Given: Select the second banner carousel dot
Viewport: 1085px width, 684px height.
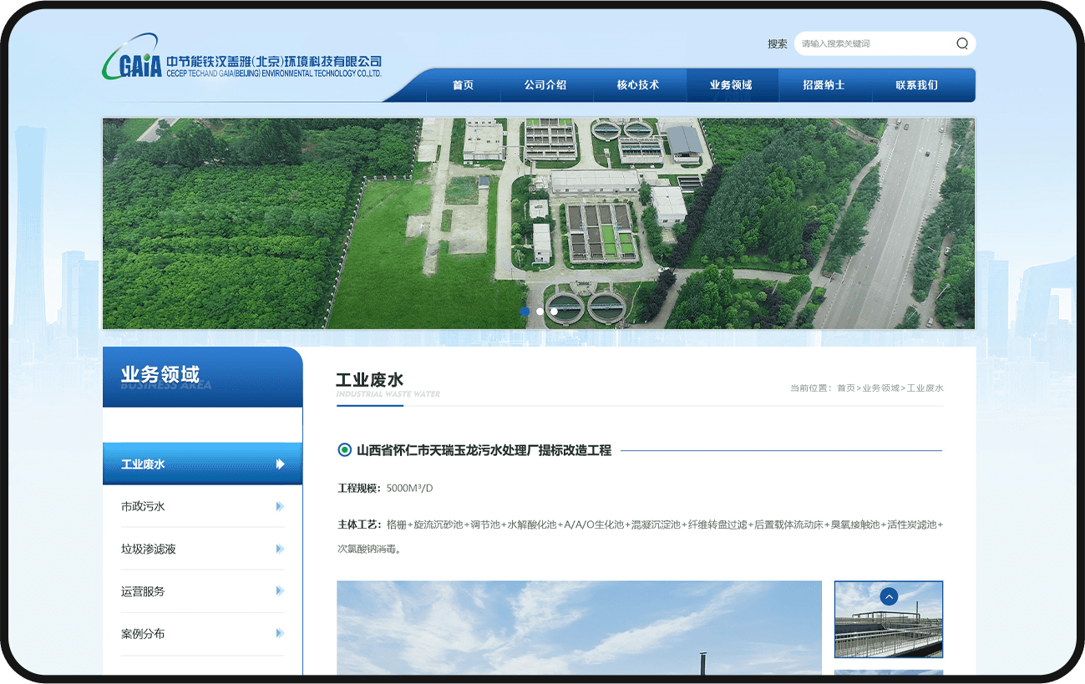Looking at the screenshot, I should pos(540,312).
